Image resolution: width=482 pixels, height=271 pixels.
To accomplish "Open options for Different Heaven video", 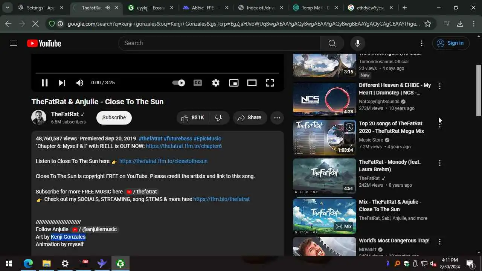I will 440,87.
